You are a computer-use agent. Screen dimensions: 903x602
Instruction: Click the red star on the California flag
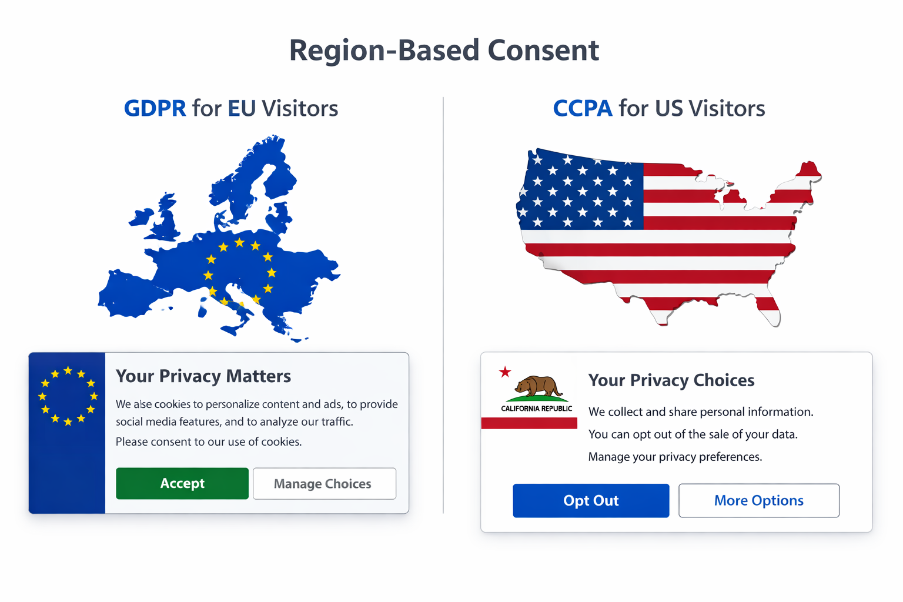[505, 372]
